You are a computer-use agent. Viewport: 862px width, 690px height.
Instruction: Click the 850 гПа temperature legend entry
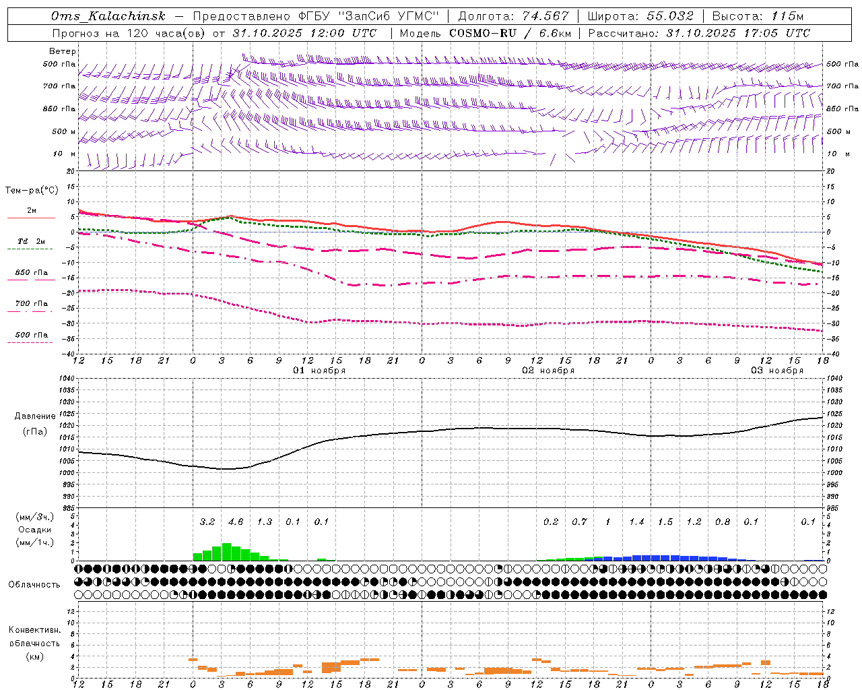pos(32,273)
